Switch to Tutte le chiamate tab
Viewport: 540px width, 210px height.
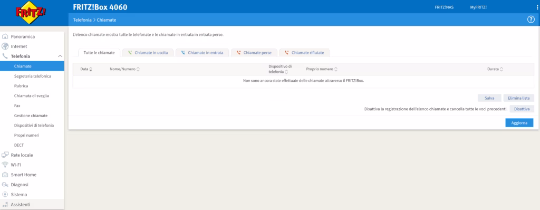(99, 53)
